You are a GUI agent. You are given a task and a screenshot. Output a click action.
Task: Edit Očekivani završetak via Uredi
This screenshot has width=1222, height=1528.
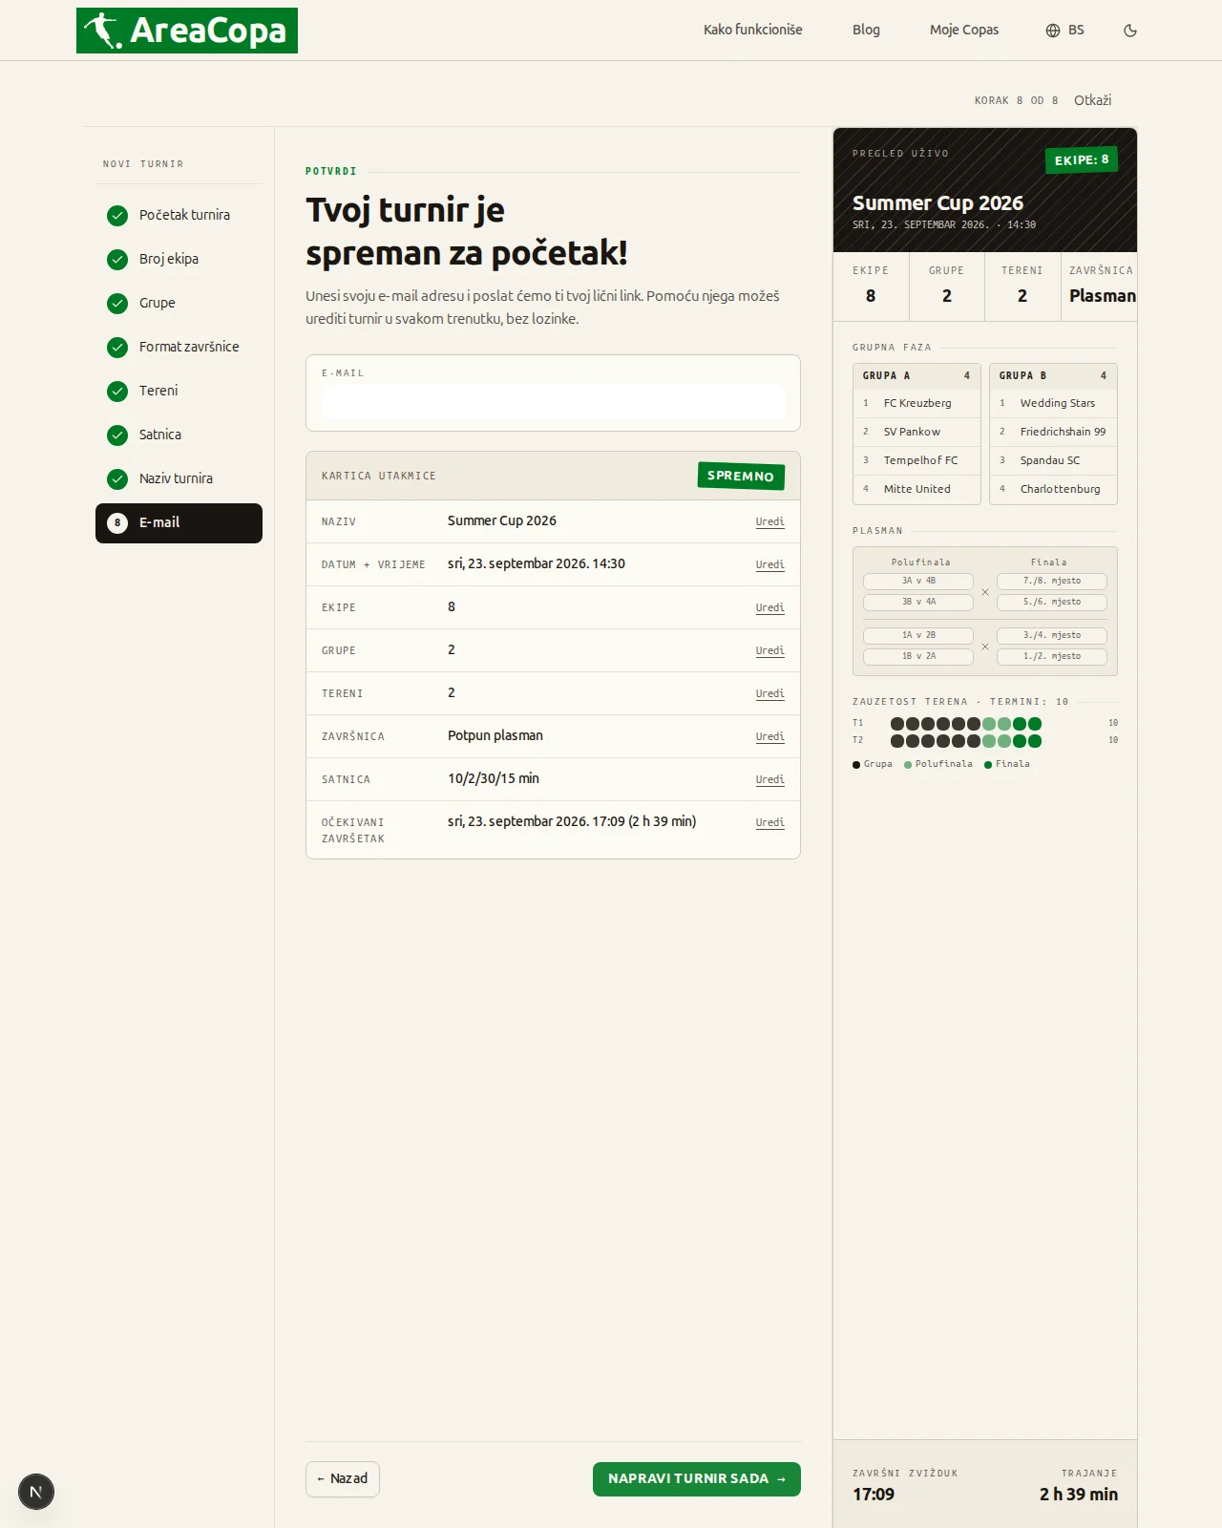point(769,822)
